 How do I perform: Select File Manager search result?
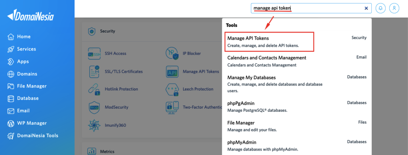point(297,126)
